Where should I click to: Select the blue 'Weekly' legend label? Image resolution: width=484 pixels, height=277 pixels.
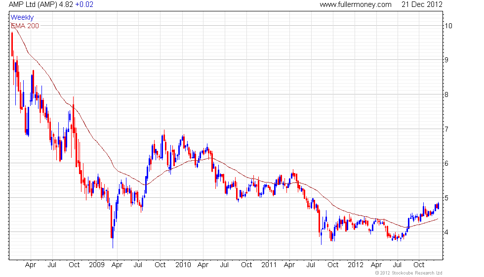pyautogui.click(x=22, y=18)
